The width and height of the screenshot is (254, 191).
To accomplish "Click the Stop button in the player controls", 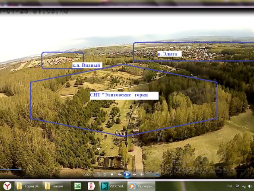I will tap(112, 174).
